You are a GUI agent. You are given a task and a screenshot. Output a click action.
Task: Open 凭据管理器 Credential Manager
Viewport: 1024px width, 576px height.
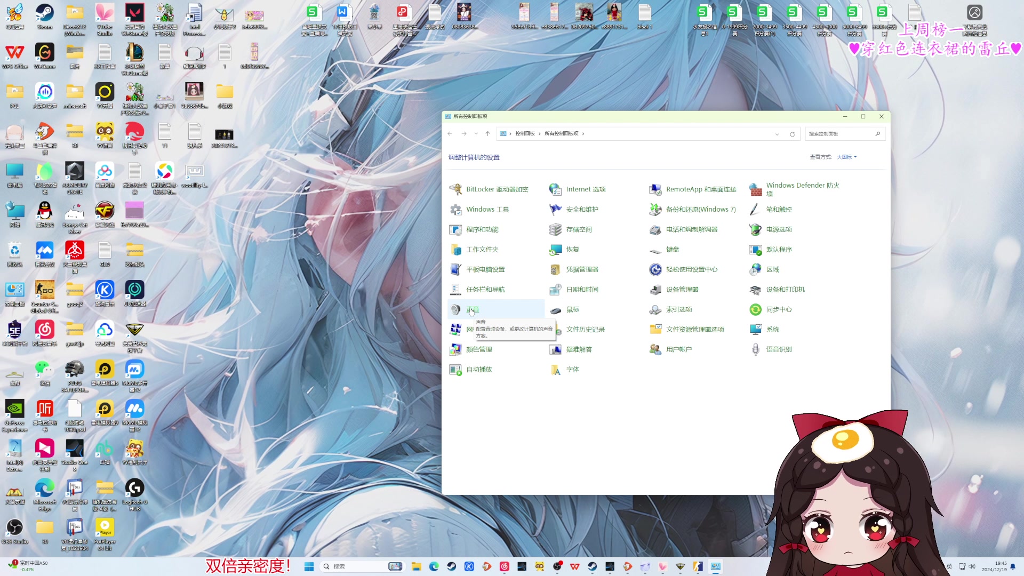574,269
